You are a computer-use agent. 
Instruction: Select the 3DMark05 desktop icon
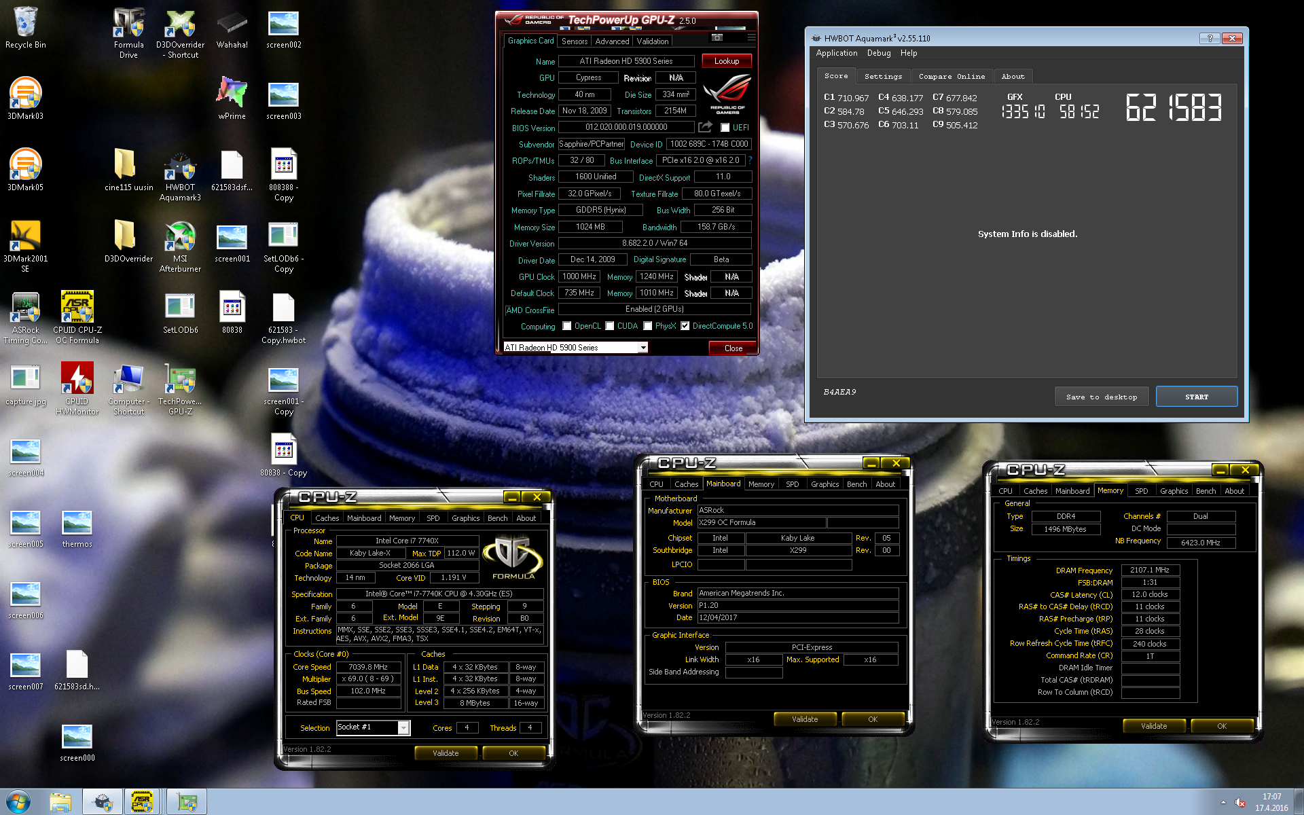click(25, 170)
